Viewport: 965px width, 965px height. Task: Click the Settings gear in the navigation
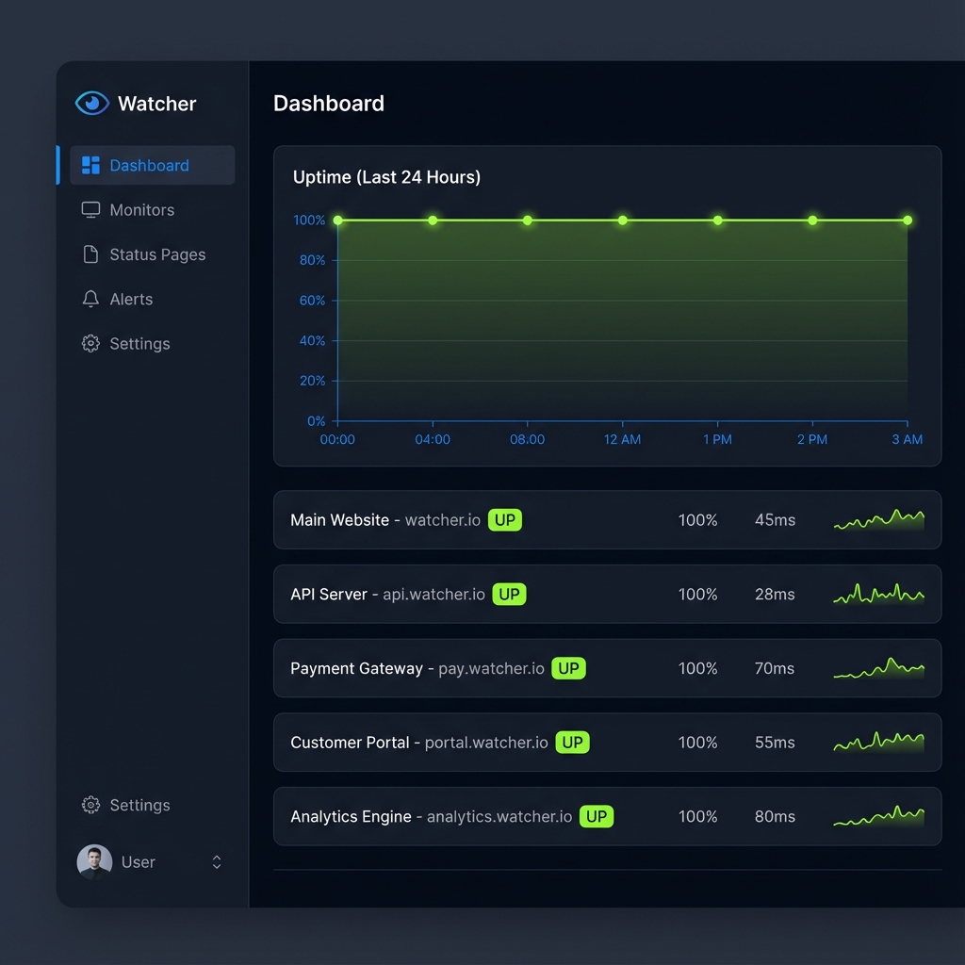pos(90,344)
